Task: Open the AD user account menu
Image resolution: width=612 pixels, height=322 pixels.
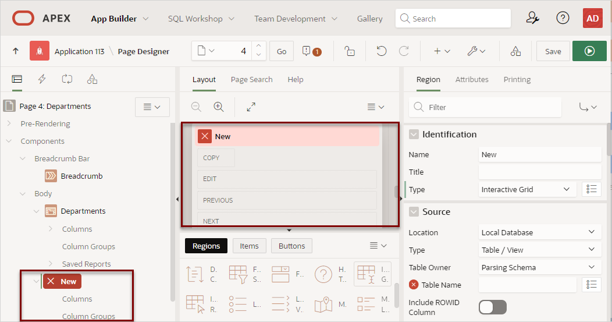Action: [x=592, y=18]
